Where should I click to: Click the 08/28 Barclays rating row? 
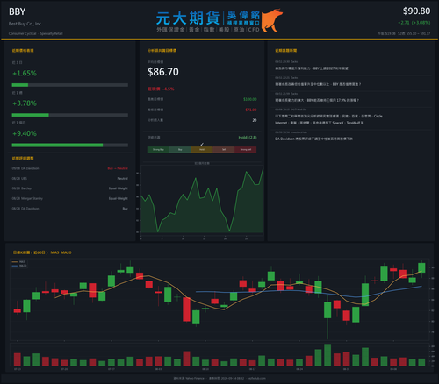pos(70,188)
